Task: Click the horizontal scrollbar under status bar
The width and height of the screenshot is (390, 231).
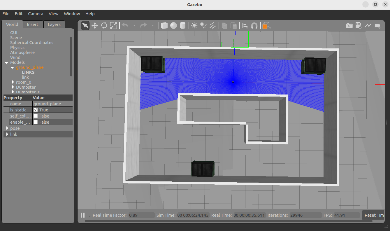Action: point(229,221)
